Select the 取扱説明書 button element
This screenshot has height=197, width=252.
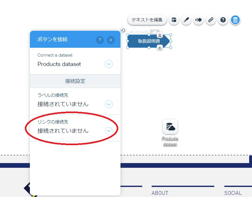[x=149, y=41]
